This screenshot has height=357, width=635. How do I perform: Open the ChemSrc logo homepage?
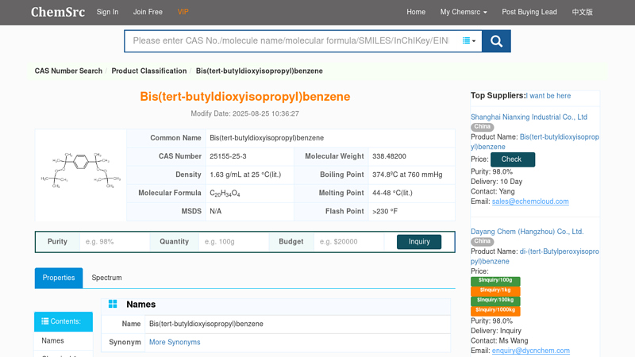58,12
